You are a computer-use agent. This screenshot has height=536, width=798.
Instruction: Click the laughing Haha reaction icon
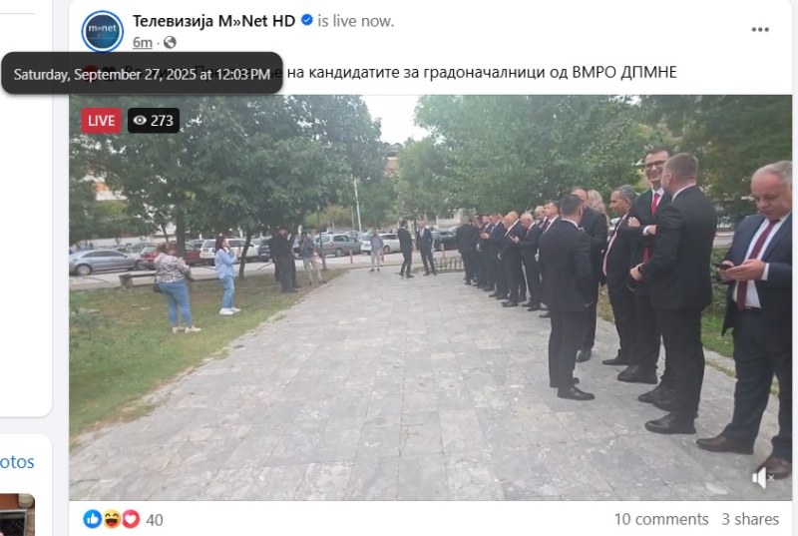click(112, 519)
